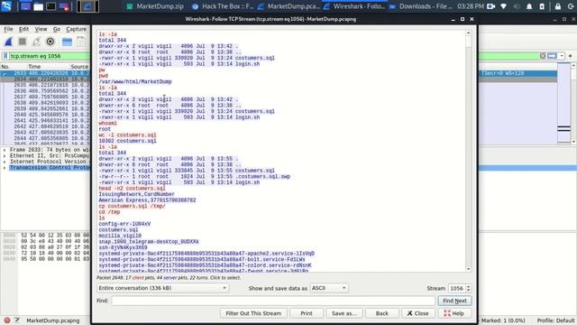Expand the Ethernet II tree row
Screen dimensions: 577x325
pyautogui.click(x=5, y=156)
